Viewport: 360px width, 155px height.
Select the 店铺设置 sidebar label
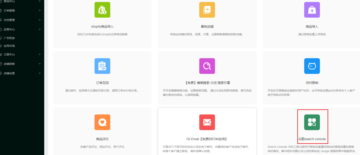(9, 73)
